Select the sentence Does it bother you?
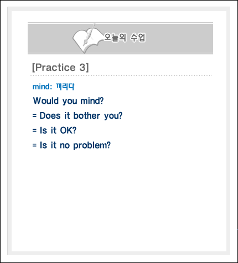Image resolution: width=238 pixels, height=263 pixels. (81, 116)
